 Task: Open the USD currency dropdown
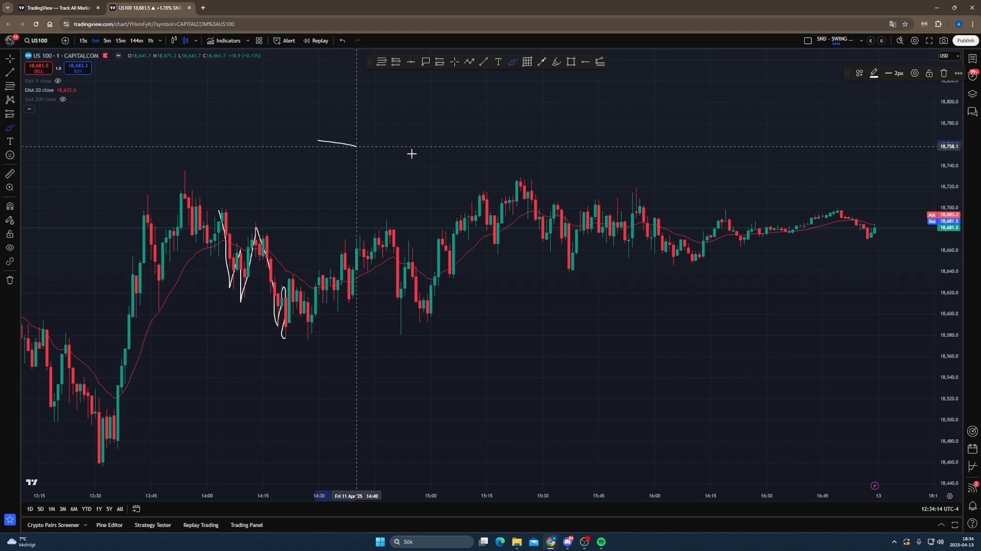[x=949, y=56]
